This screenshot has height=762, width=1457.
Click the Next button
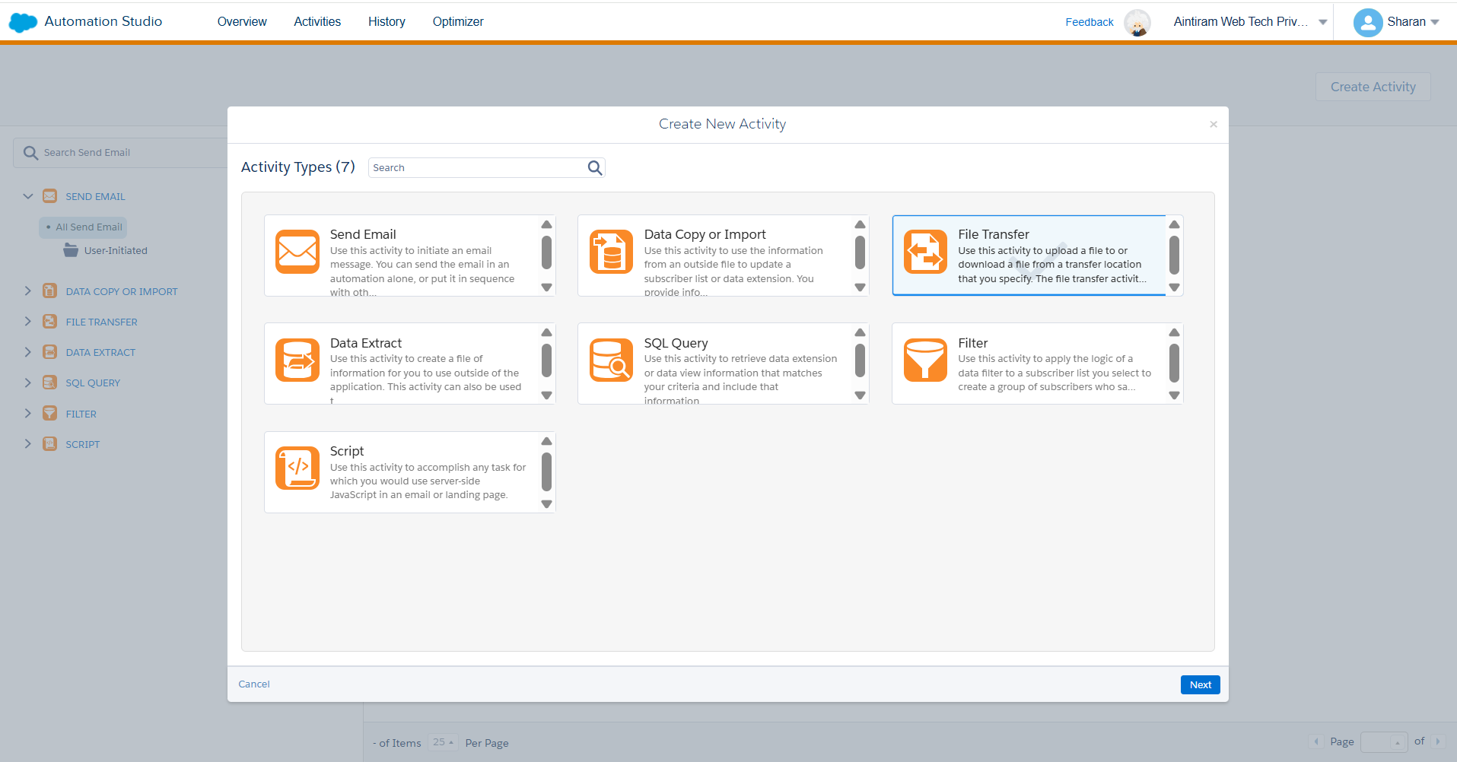pos(1200,684)
